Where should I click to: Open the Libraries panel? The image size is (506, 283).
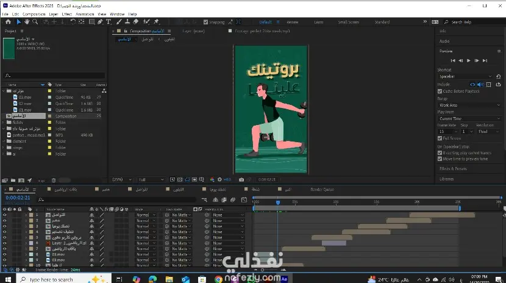click(447, 179)
